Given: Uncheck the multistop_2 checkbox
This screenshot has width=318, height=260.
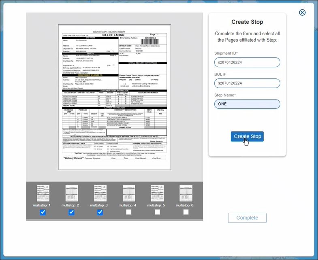Looking at the screenshot, I should click(72, 212).
